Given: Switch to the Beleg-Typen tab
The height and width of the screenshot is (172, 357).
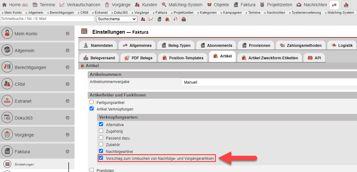Looking at the screenshot, I should coord(177,45).
